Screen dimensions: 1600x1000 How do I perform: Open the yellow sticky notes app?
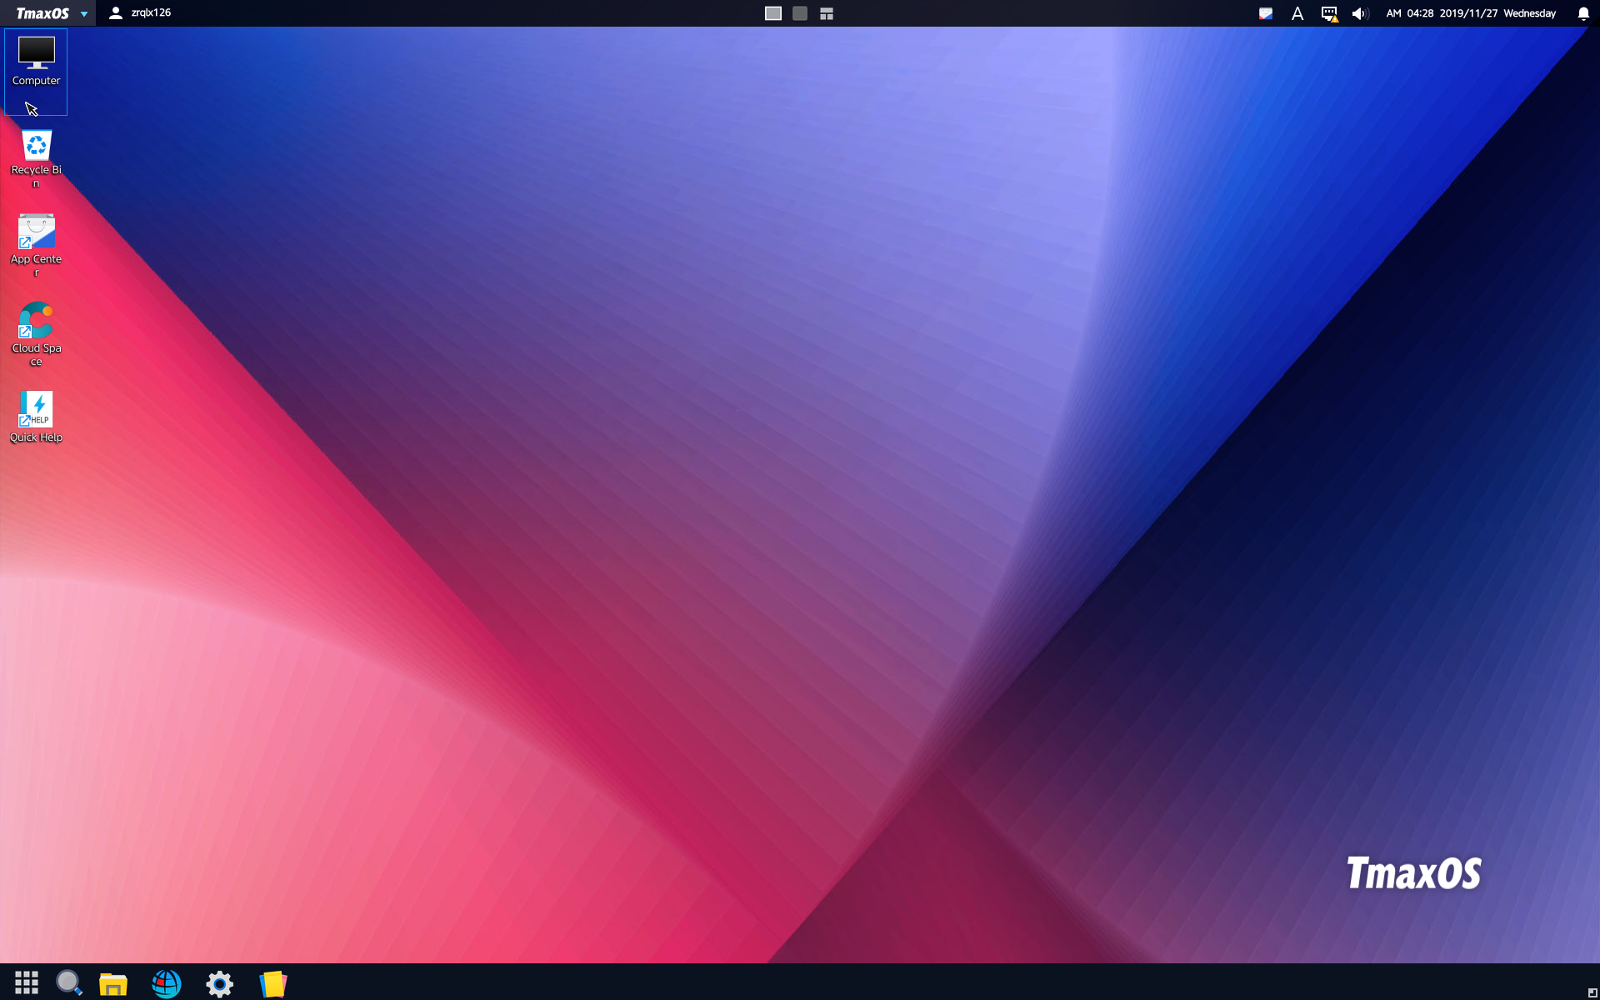pos(273,983)
